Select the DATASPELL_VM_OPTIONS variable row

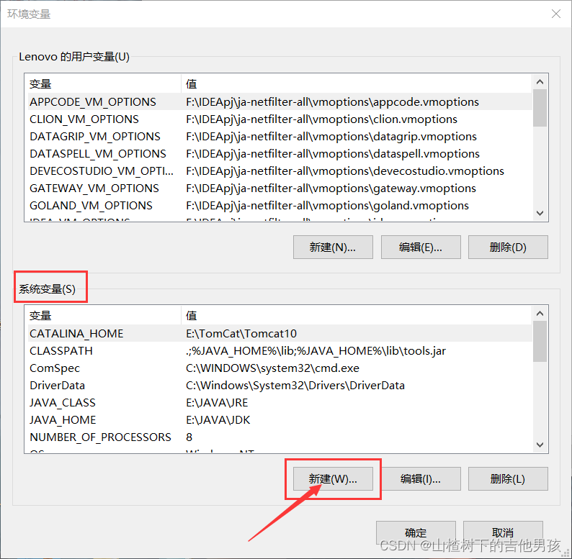[280, 153]
